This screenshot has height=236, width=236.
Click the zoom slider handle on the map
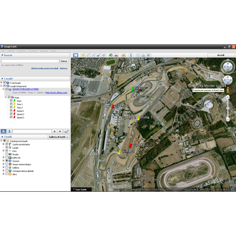point(228,108)
